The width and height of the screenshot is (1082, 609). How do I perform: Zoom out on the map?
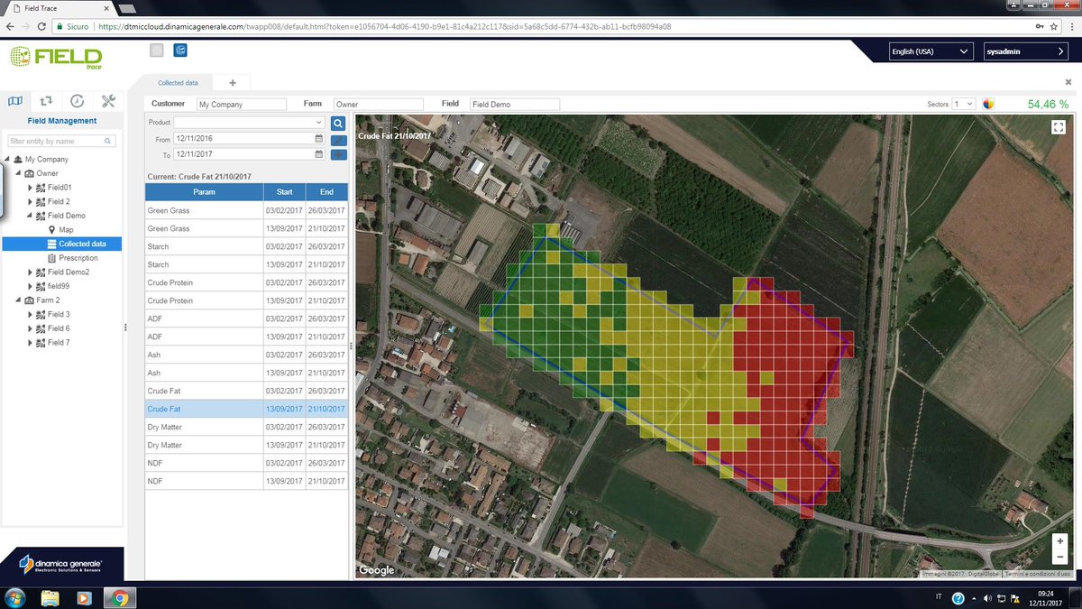pos(1060,556)
